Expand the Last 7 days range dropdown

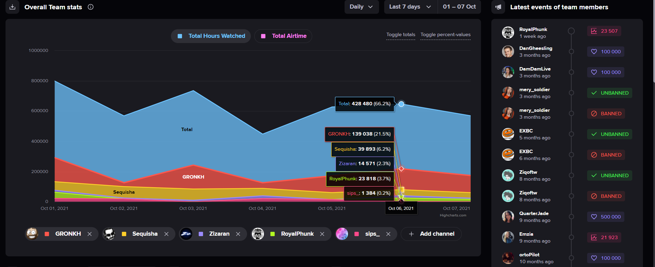[410, 7]
